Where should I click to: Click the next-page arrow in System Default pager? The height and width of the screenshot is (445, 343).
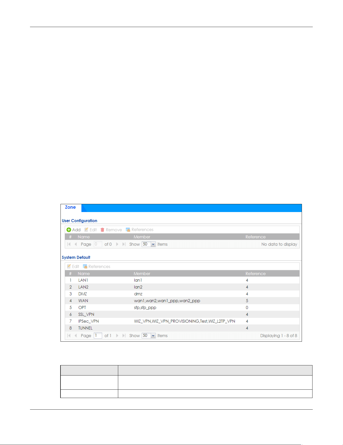click(117, 336)
